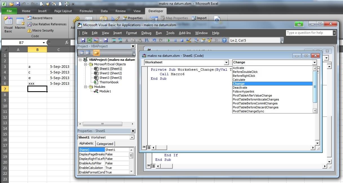The image size is (343, 183).
Task: Select Deactivate from procedure list
Action: click(273, 88)
